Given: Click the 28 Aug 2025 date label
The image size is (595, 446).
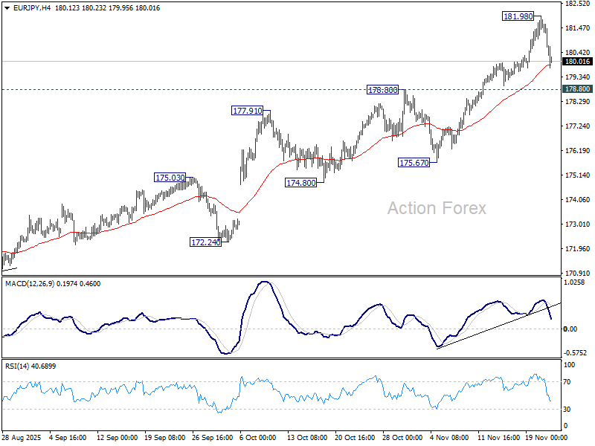Looking at the screenshot, I should pos(22,438).
